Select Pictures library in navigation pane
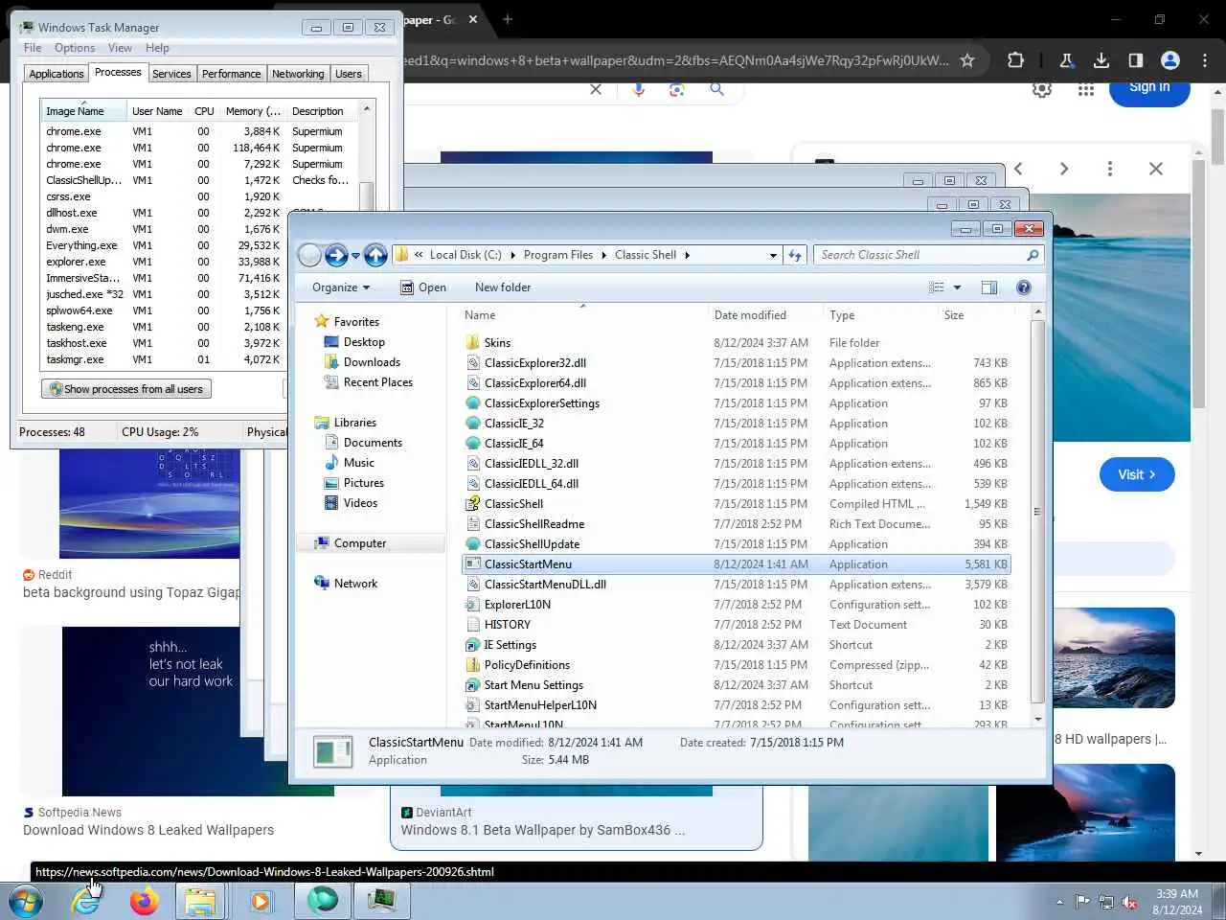Screen dimensions: 1226x920 click(x=363, y=483)
